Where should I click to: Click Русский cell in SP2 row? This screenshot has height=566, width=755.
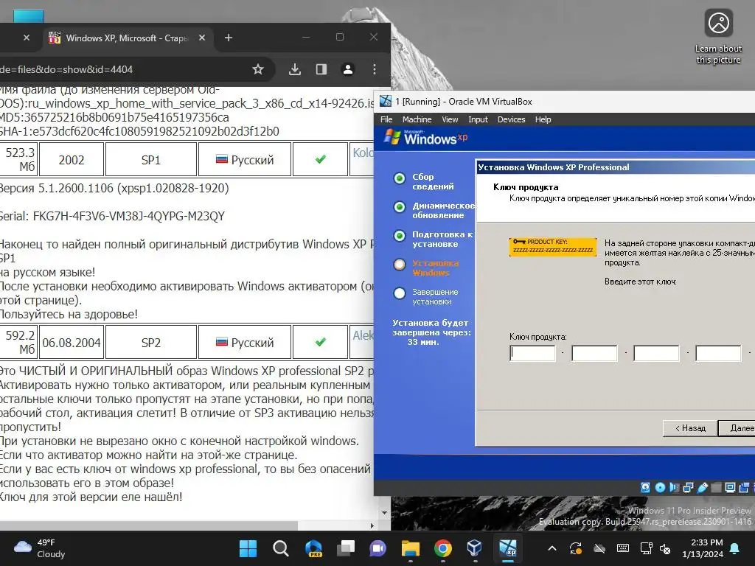coord(245,342)
